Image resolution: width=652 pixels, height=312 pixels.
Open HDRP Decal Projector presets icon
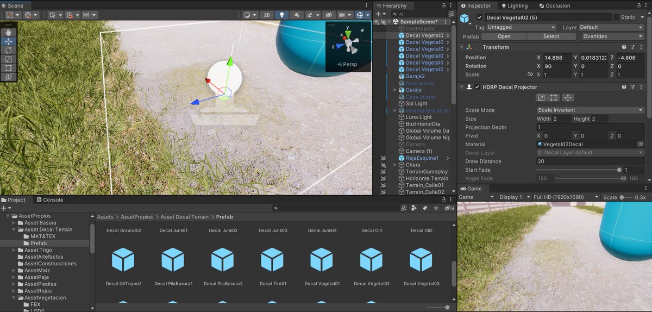[633, 87]
